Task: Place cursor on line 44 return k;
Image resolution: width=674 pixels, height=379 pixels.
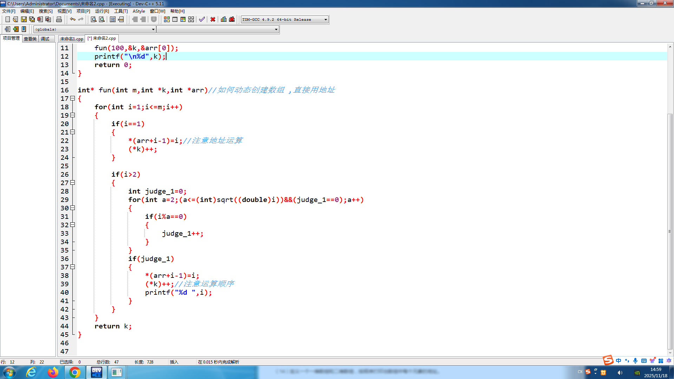Action: (x=113, y=326)
